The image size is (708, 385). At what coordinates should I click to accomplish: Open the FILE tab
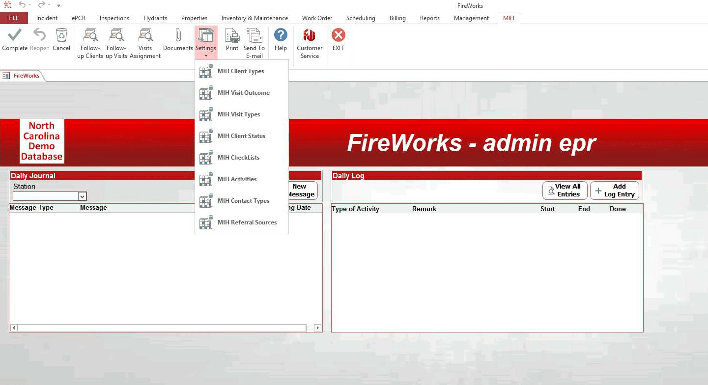point(14,18)
